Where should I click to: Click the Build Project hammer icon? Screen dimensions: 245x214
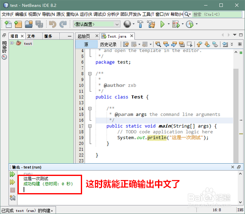click(x=140, y=24)
